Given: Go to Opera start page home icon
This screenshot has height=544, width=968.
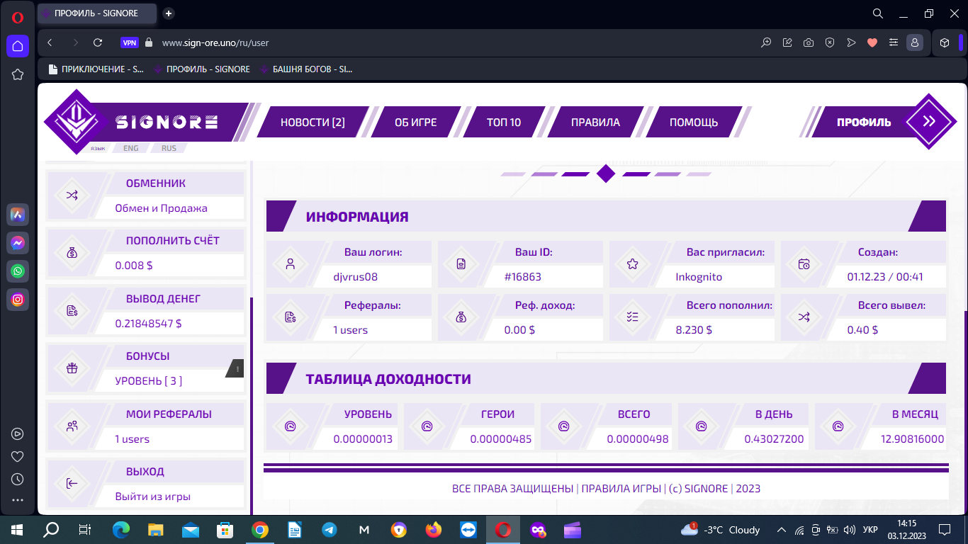Looking at the screenshot, I should coord(18,46).
